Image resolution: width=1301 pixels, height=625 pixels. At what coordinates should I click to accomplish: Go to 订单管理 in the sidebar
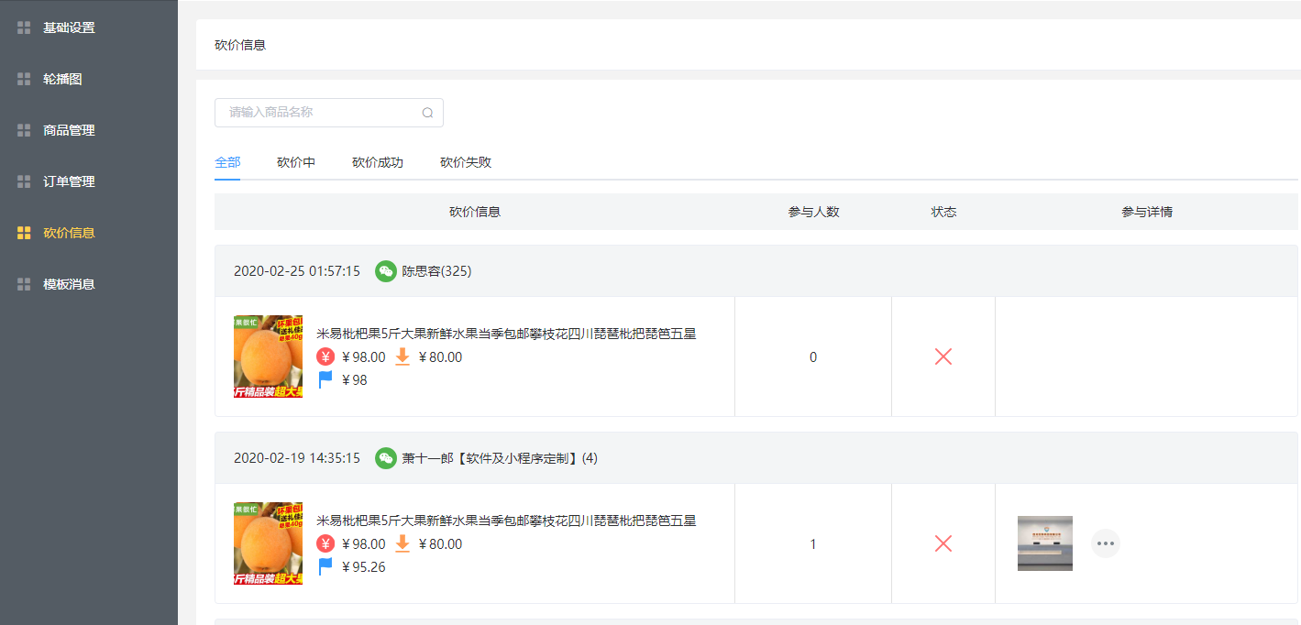pos(69,181)
